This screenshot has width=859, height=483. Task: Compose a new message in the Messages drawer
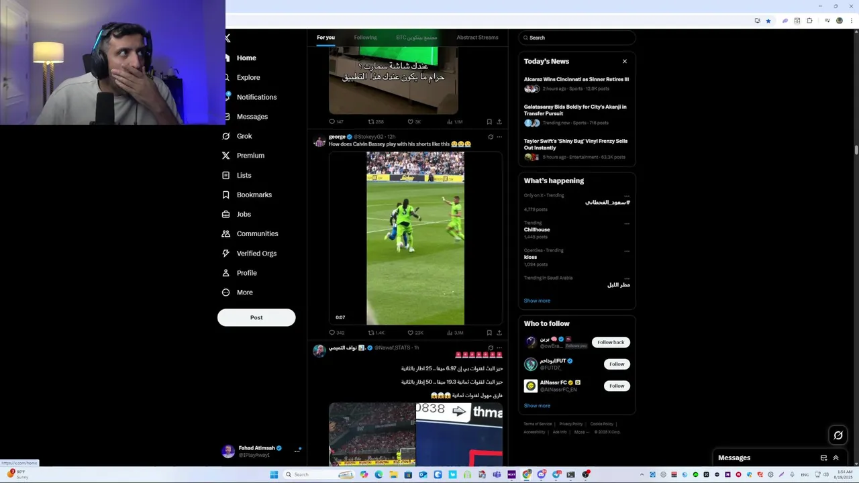[823, 458]
